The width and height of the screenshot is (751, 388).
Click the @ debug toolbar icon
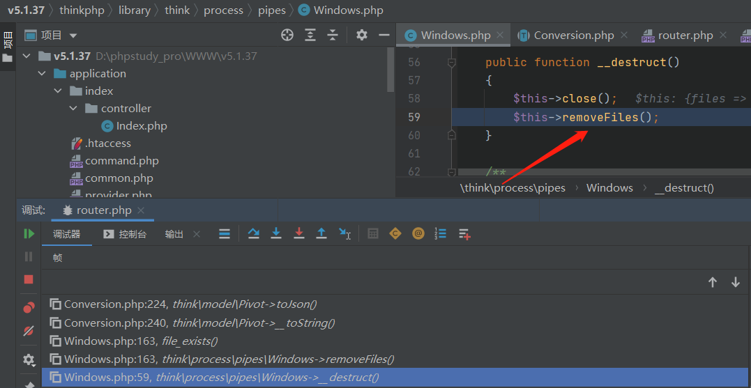point(418,233)
